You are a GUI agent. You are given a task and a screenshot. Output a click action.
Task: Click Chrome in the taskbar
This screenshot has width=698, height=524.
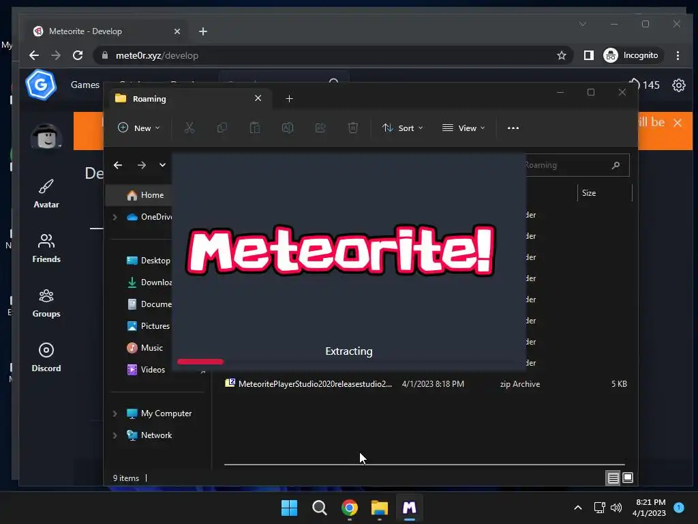(350, 508)
